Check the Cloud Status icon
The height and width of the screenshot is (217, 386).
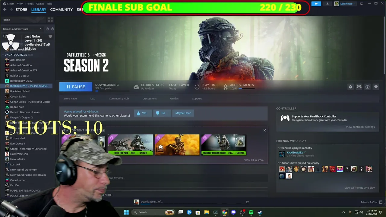[136, 87]
